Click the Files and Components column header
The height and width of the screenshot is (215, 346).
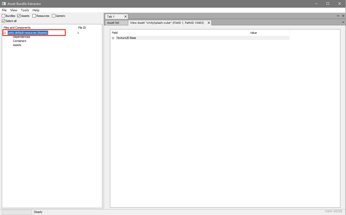point(39,28)
